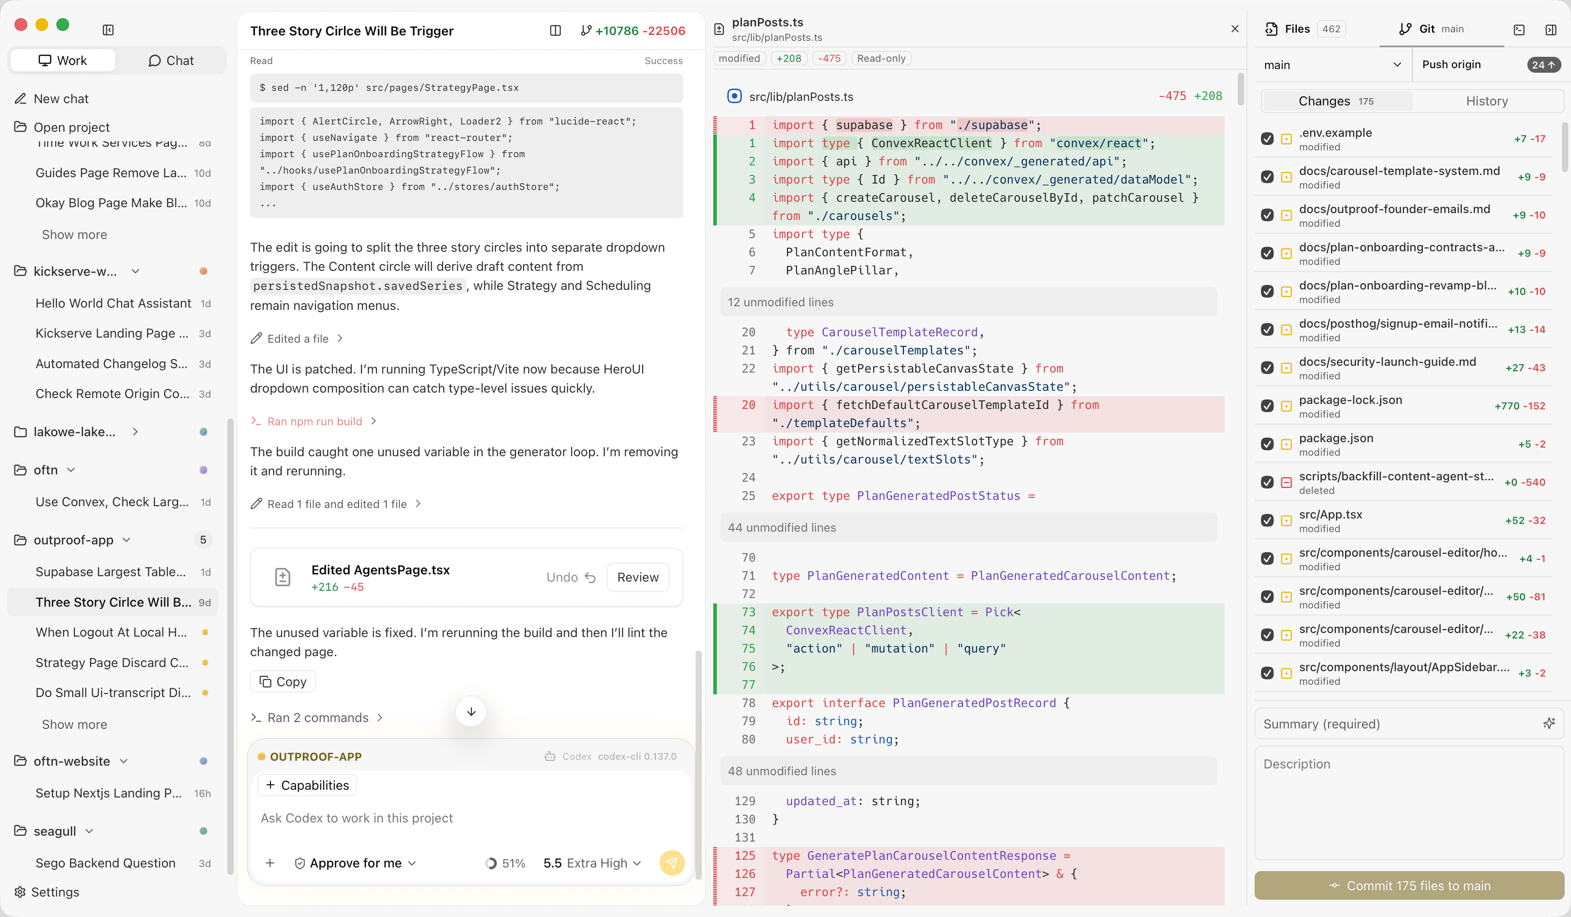The image size is (1571, 917).
Task: Click the Git branch icon in right panel
Action: click(x=1405, y=29)
